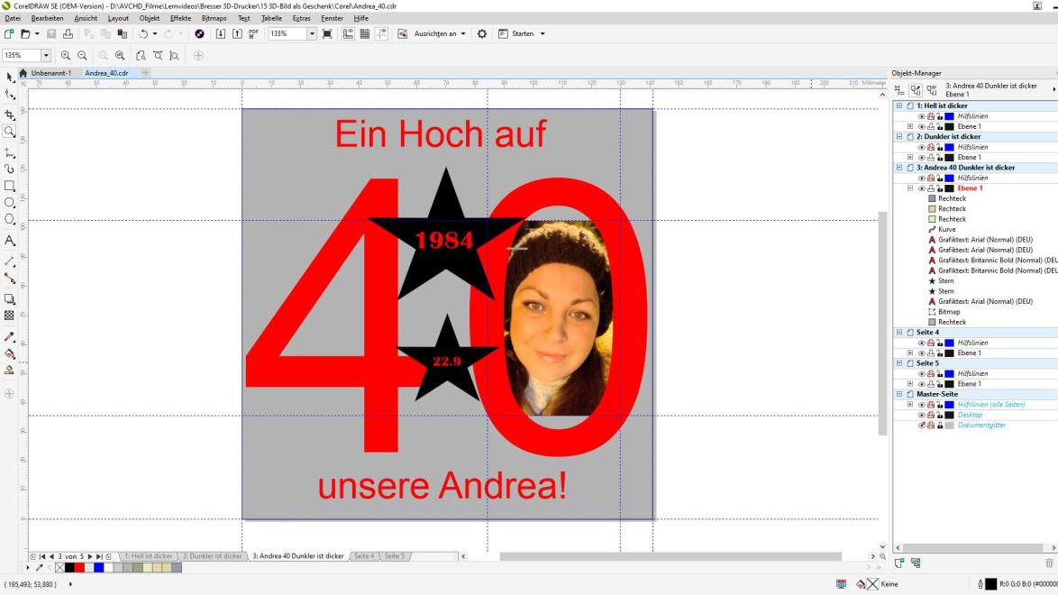This screenshot has width=1058, height=595.
Task: Click the red swatch in color palette
Action: pos(79,567)
